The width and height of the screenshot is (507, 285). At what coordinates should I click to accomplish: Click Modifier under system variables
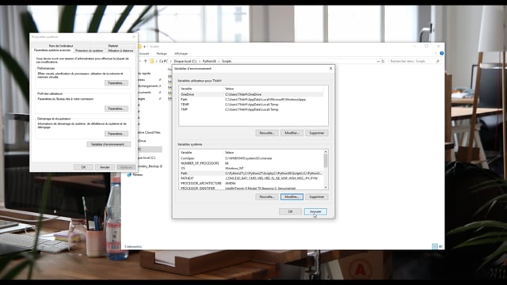(x=292, y=197)
